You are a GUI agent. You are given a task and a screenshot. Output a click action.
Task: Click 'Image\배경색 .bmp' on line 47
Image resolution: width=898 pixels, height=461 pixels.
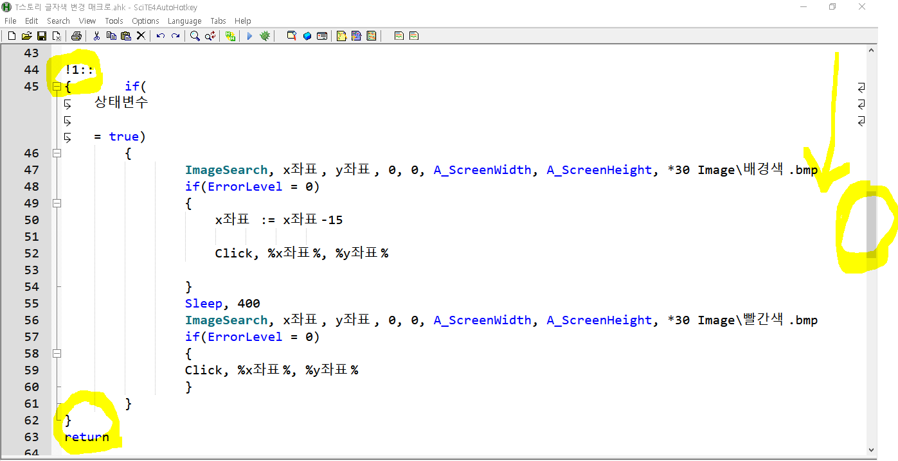click(757, 170)
